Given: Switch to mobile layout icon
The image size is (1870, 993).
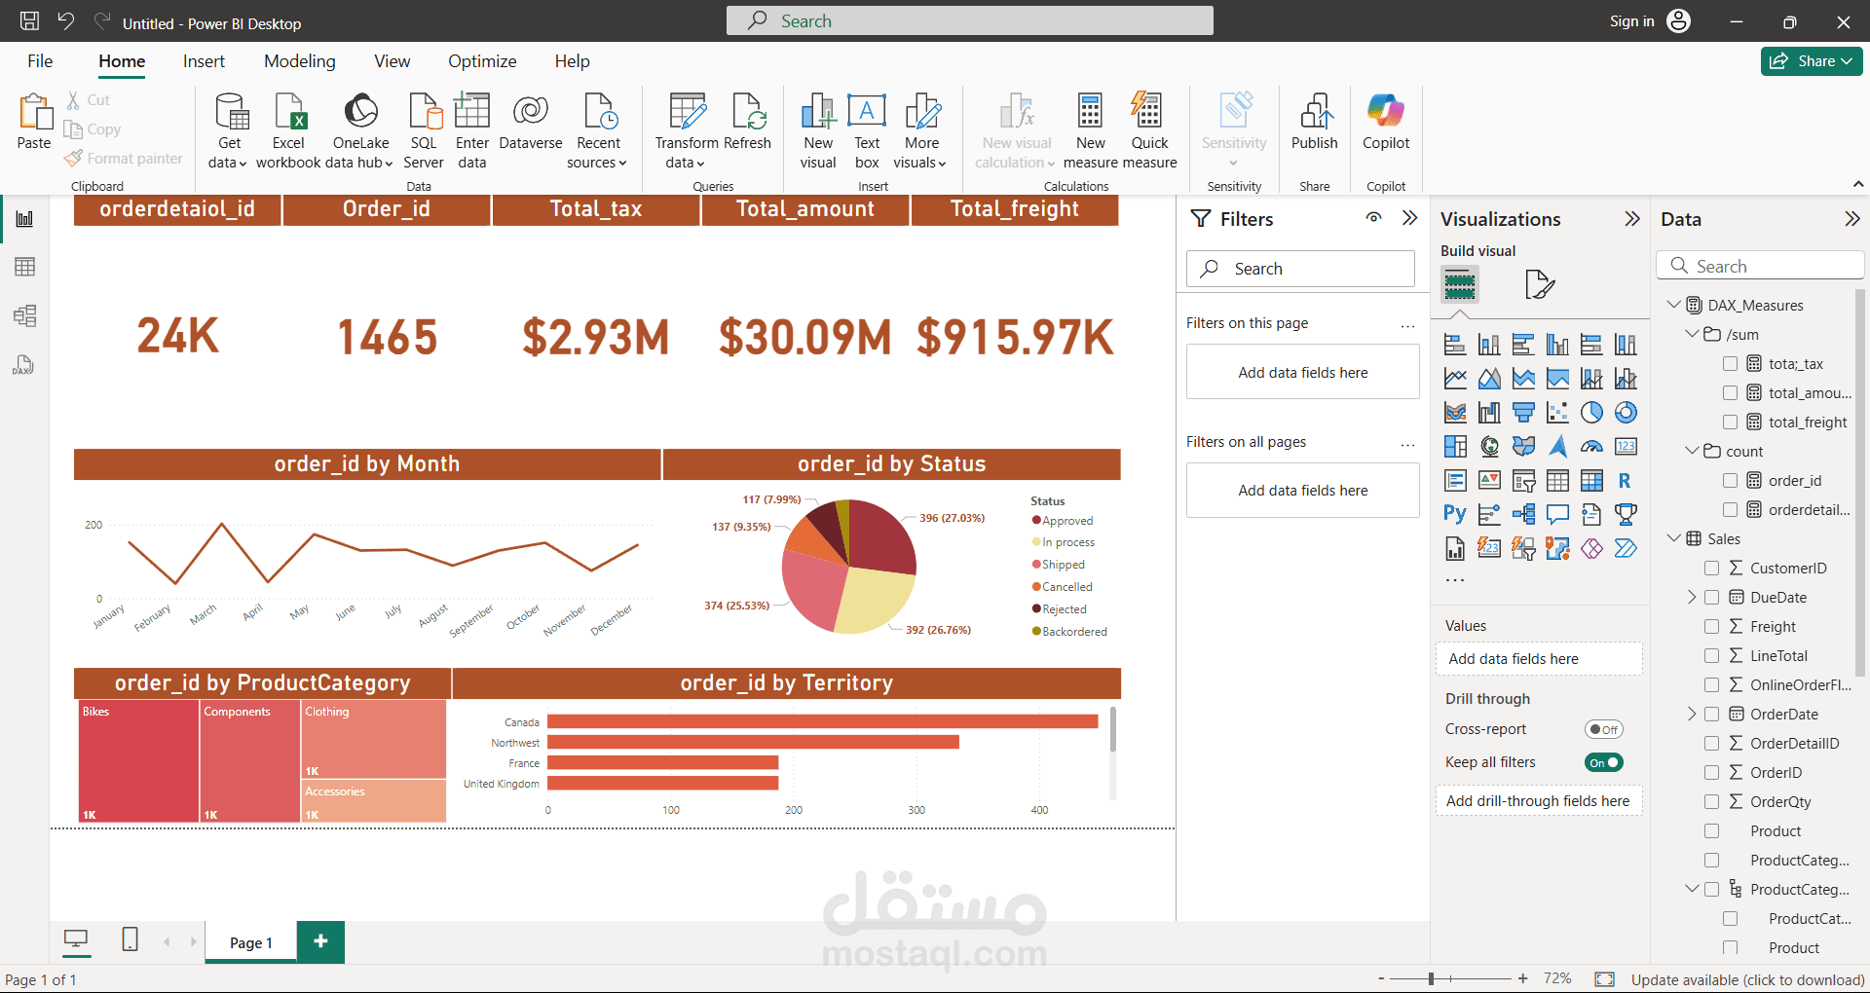Looking at the screenshot, I should click(130, 939).
